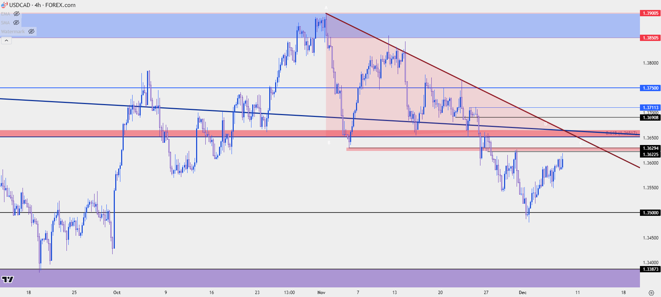Click the 1.35500 price axis value
This screenshot has height=297, width=661.
(650, 187)
